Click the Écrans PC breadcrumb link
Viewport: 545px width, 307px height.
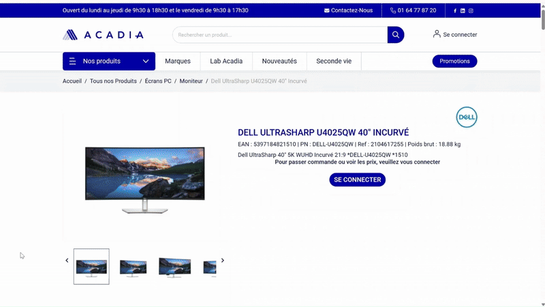(x=158, y=81)
